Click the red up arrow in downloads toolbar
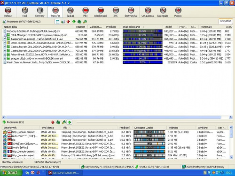 coord(68,22)
